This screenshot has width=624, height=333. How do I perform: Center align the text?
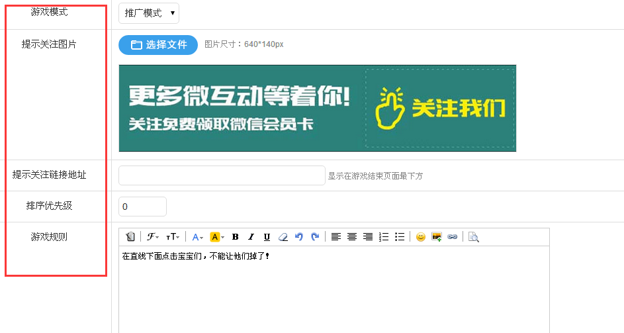(352, 237)
